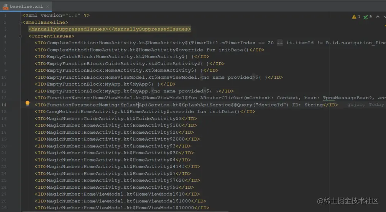Viewport: 386px width, 212px height.
Task: Click the LongMethod HomeActivity initData line
Action: pos(145,112)
